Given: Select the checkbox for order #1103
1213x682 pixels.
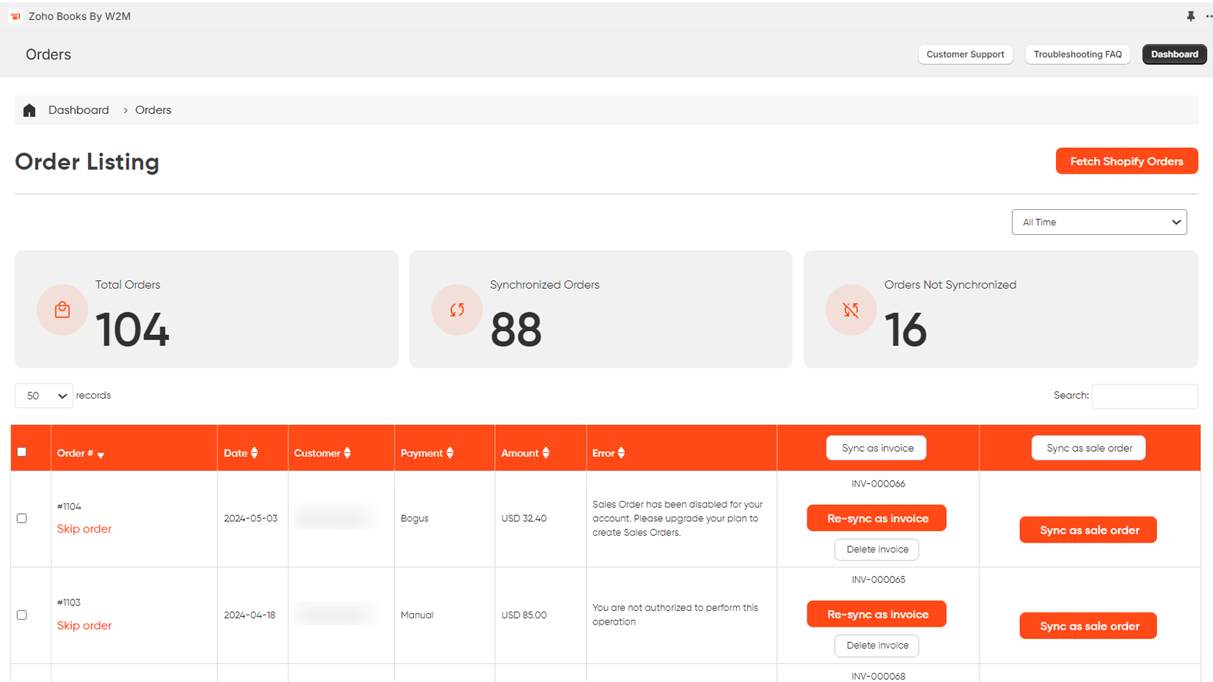Looking at the screenshot, I should click(x=22, y=615).
